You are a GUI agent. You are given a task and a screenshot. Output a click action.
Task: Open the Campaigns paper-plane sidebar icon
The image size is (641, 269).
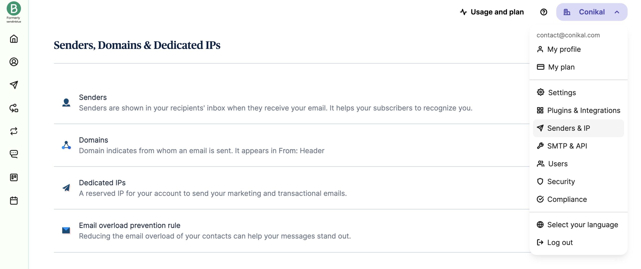[x=14, y=85]
